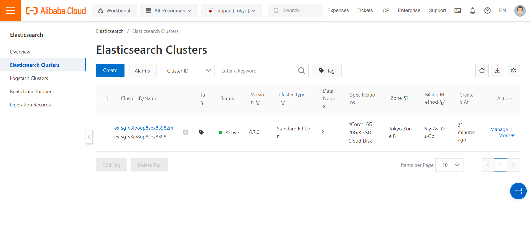Open Tickets menu
The width and height of the screenshot is (530, 252).
[x=365, y=10]
